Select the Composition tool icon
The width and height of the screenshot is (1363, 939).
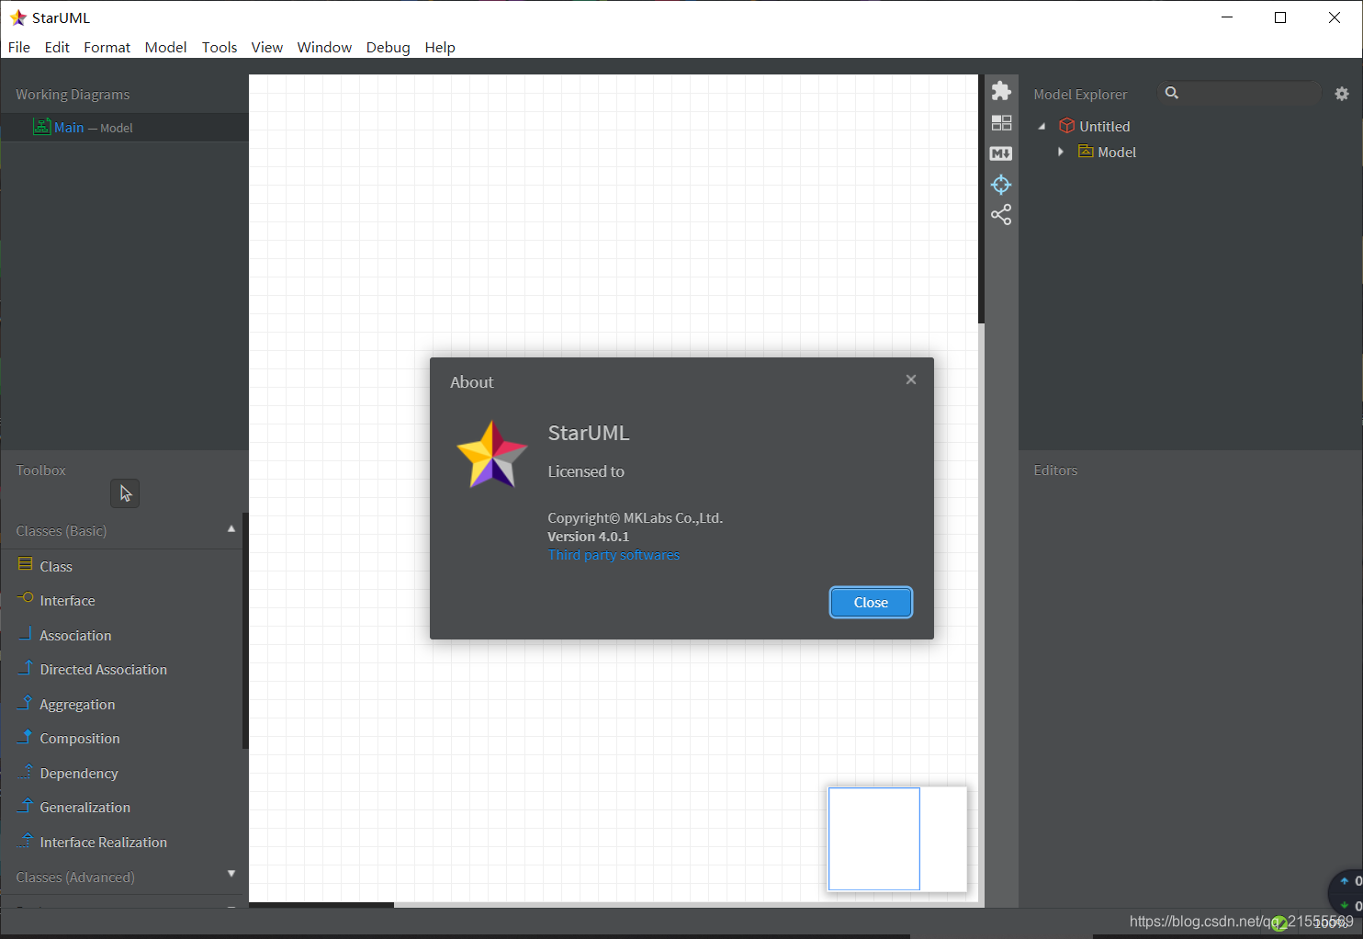(x=26, y=737)
